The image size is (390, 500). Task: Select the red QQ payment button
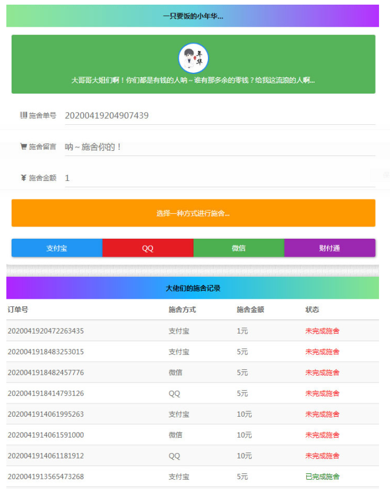[148, 248]
